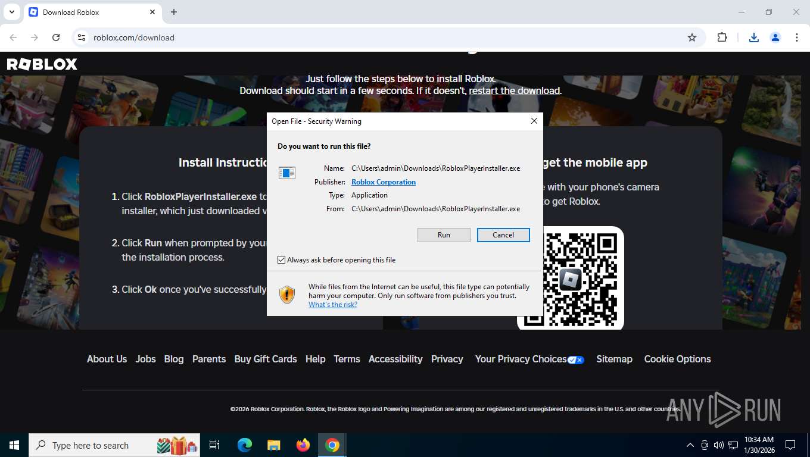
Task: Open the network icon in system tray
Action: 733,445
